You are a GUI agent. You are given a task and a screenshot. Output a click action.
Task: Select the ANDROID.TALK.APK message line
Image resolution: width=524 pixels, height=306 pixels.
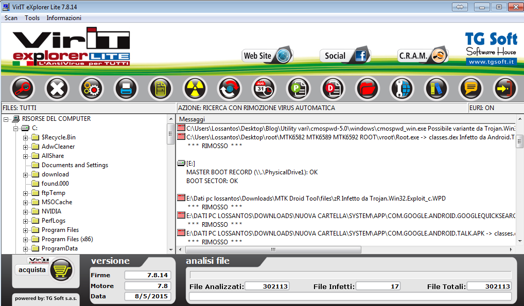346,233
